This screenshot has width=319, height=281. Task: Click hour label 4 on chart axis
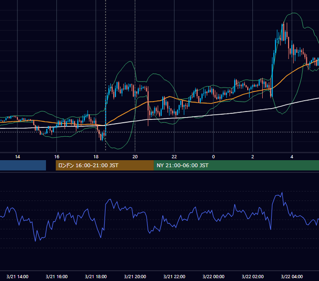[292, 157]
